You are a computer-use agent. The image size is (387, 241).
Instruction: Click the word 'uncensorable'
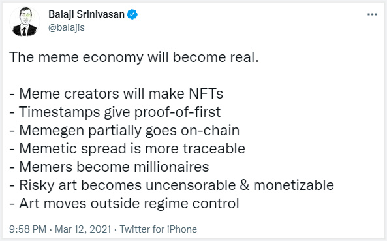(x=191, y=185)
